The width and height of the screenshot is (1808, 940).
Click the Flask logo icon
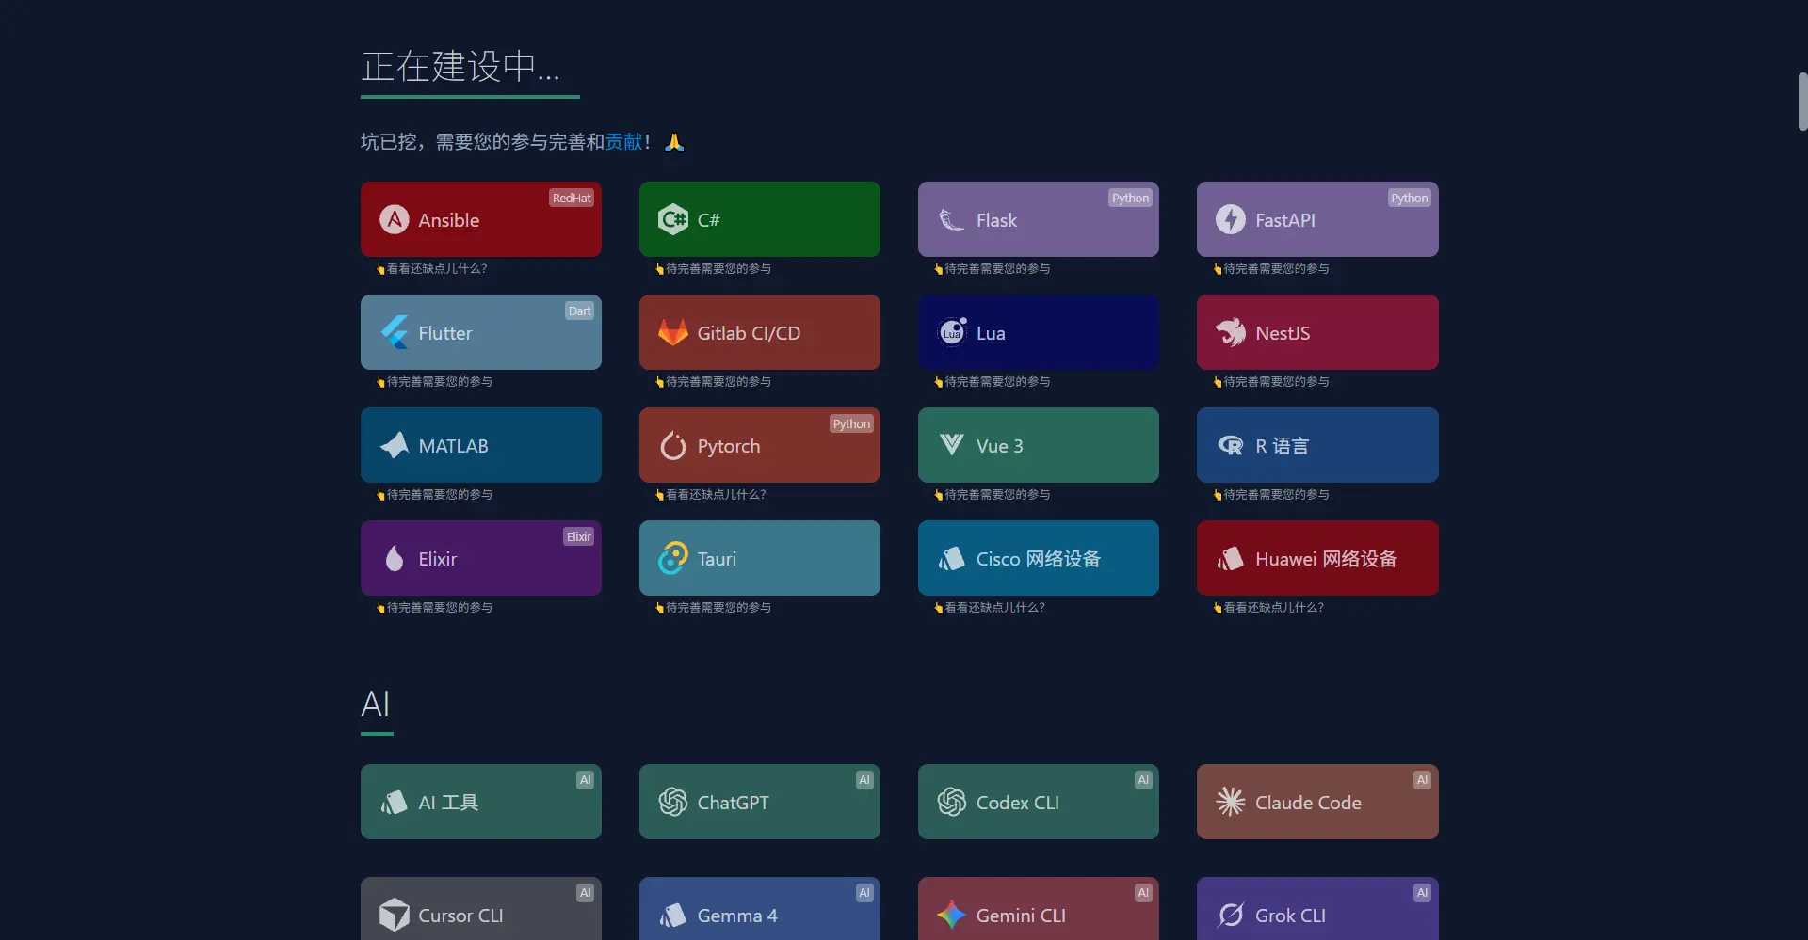[952, 219]
